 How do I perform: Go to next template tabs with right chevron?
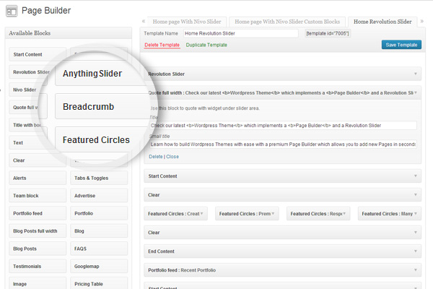(x=422, y=21)
